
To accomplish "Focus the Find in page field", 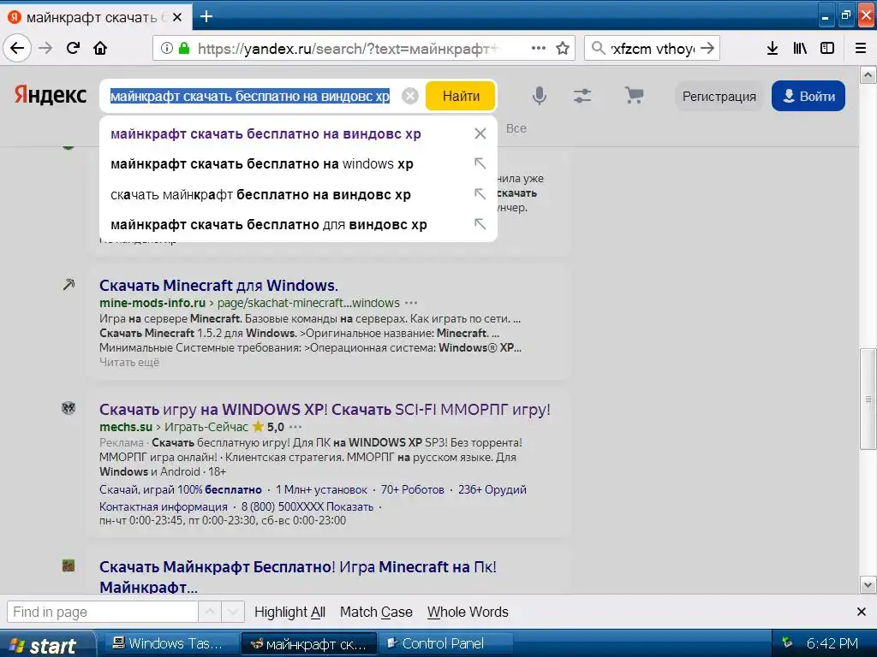I will 103,612.
